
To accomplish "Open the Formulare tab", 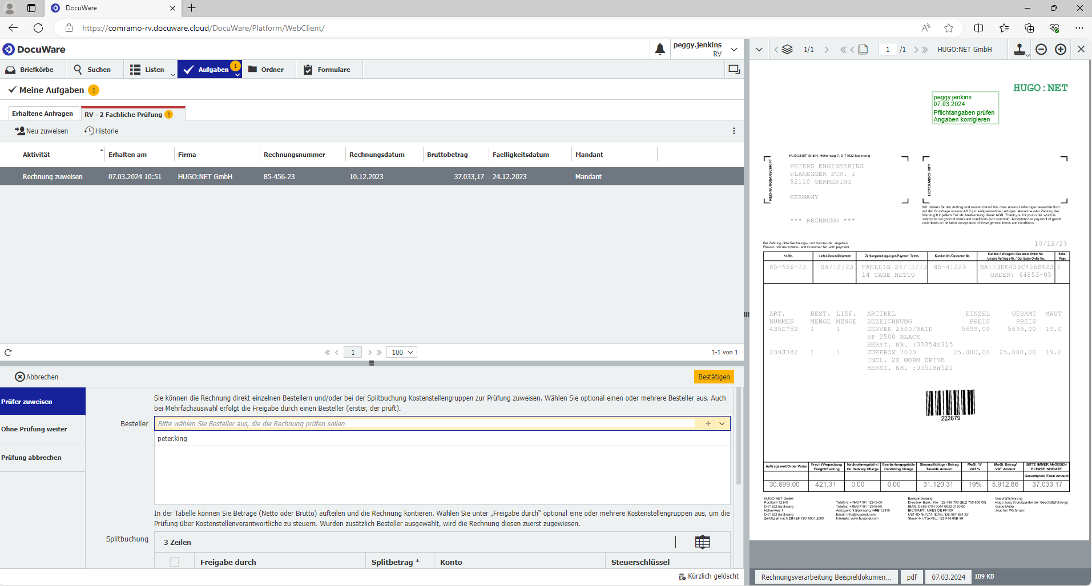I will (328, 70).
